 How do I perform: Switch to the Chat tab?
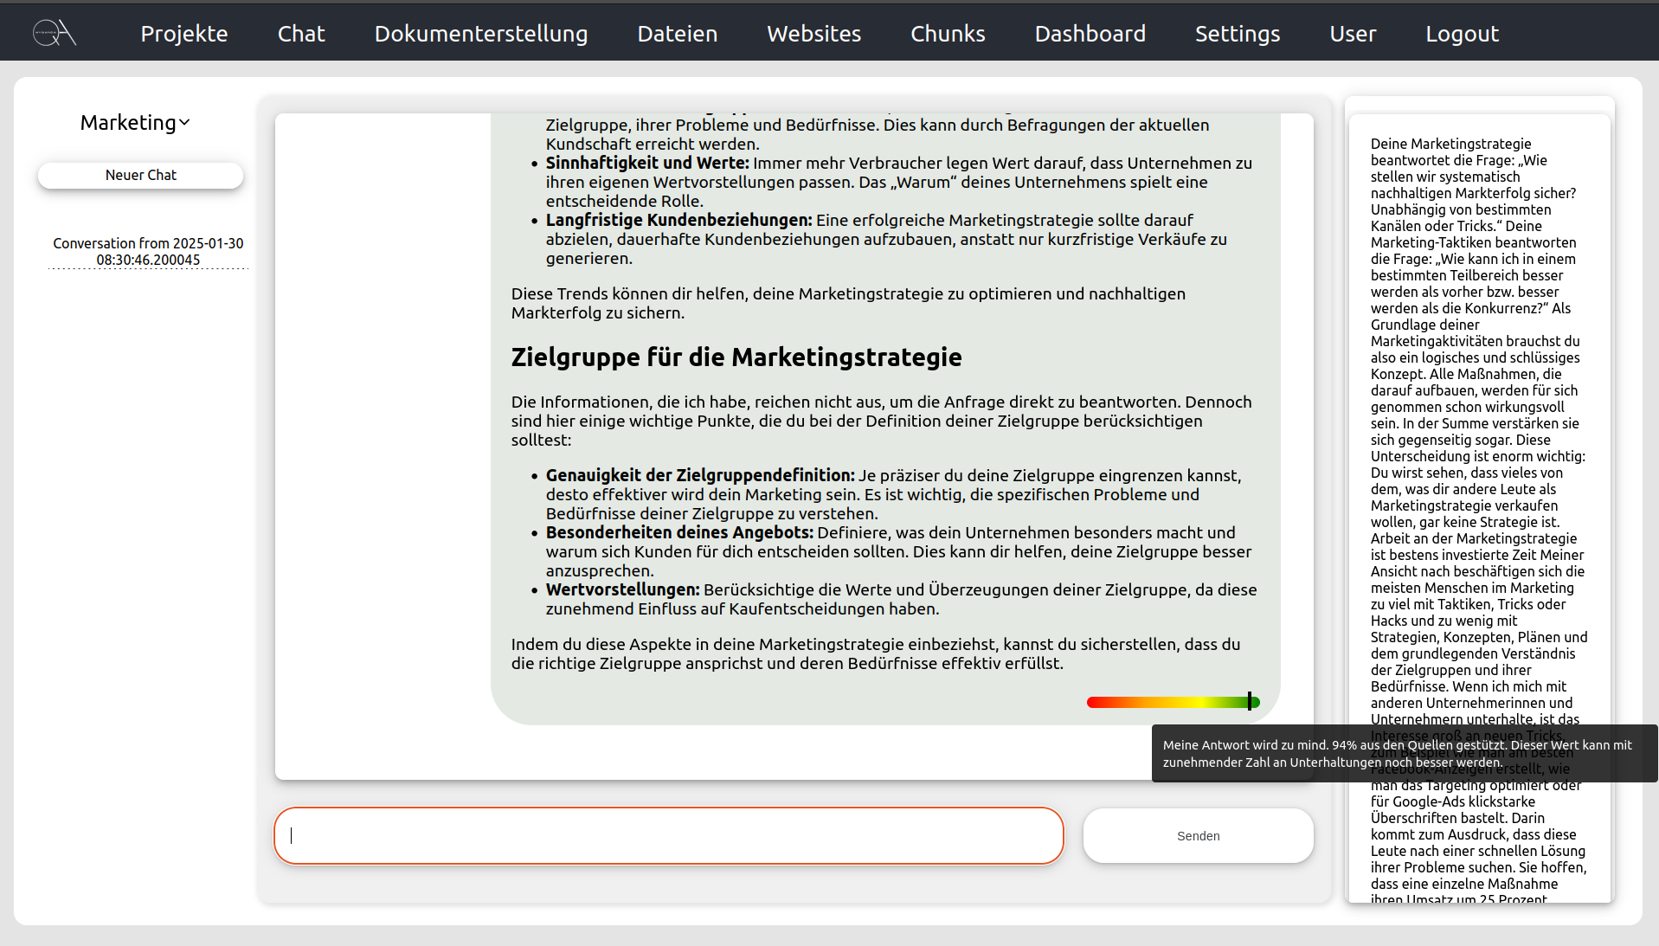[x=300, y=33]
